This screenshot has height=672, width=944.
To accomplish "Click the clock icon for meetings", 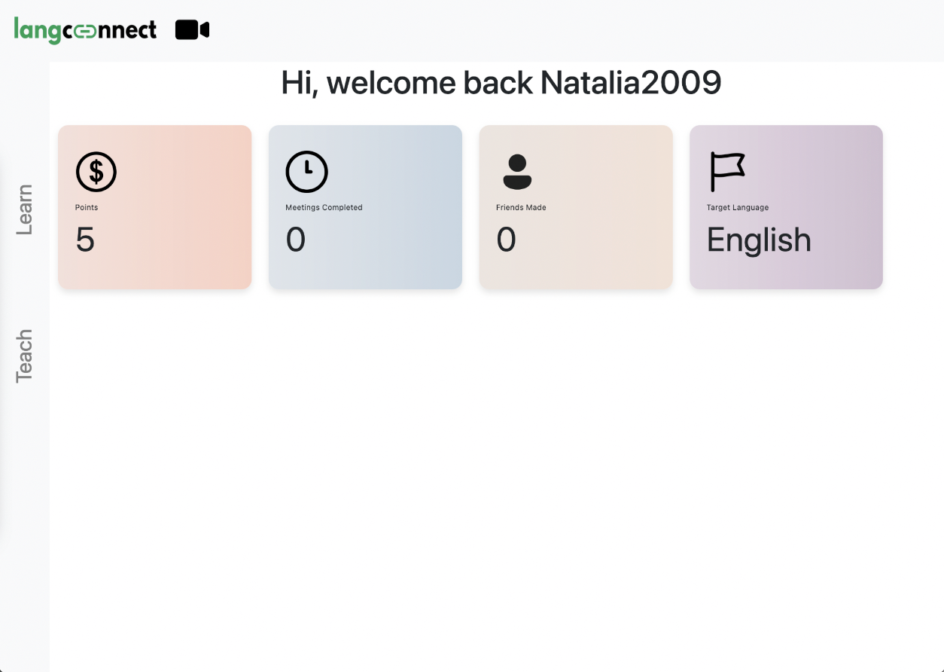I will point(306,172).
